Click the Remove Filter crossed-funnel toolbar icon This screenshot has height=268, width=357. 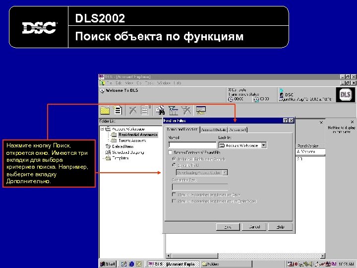coord(186,110)
